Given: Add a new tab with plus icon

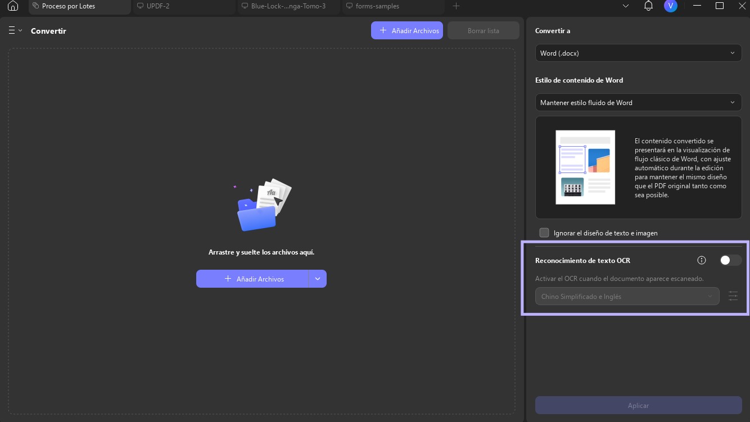Looking at the screenshot, I should (457, 6).
